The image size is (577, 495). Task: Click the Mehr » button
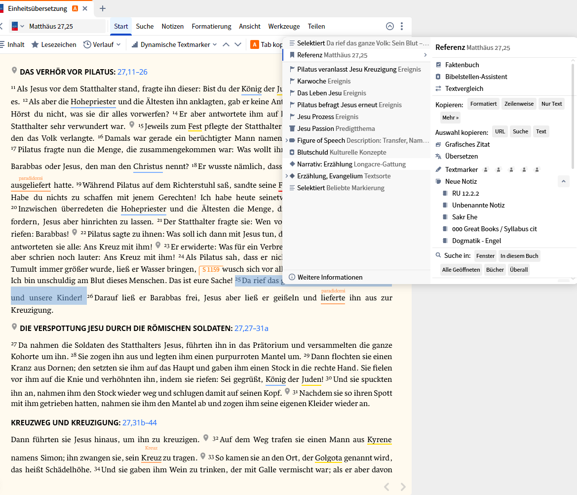point(451,118)
